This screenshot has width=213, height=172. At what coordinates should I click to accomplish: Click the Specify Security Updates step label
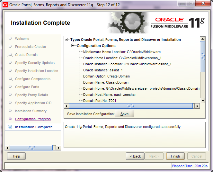click(x=35, y=63)
